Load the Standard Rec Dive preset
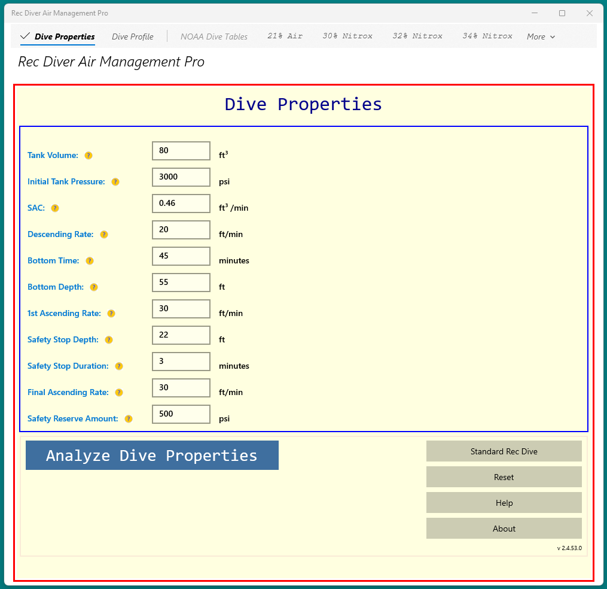This screenshot has height=589, width=607. click(504, 451)
